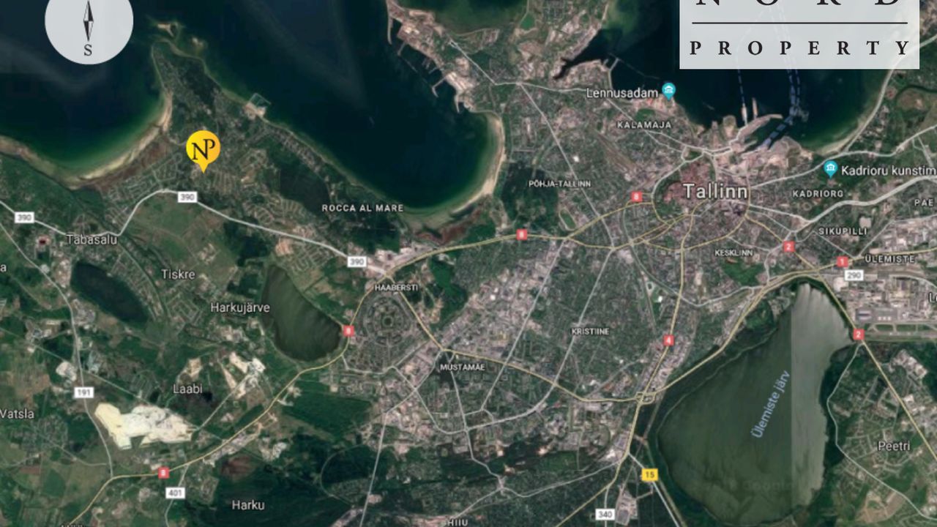Click the yellow route 15 shield
This screenshot has width=937, height=527.
coord(649,475)
